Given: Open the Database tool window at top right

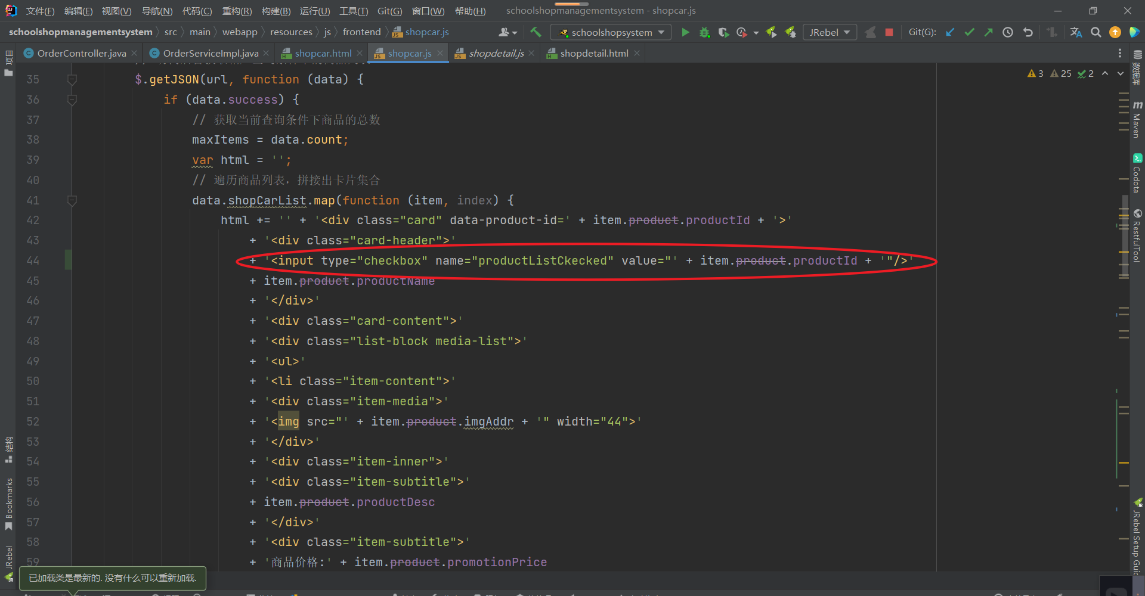Looking at the screenshot, I should click(1137, 67).
